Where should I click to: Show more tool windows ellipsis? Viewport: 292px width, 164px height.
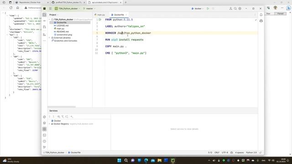44,41
